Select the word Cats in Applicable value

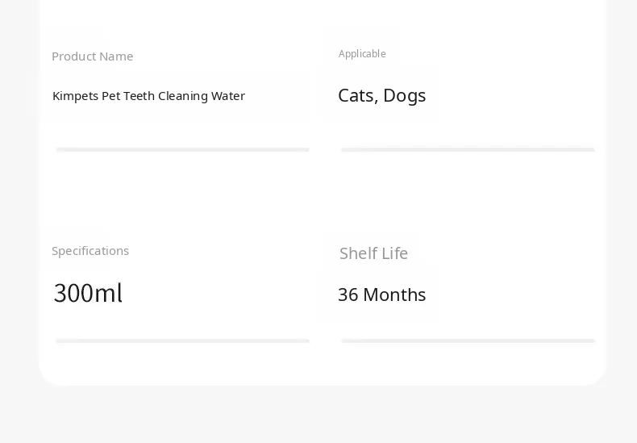356,95
